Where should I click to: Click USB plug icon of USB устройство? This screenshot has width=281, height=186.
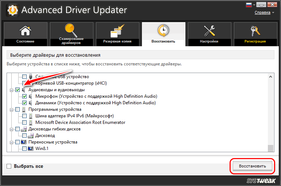coord(31,77)
